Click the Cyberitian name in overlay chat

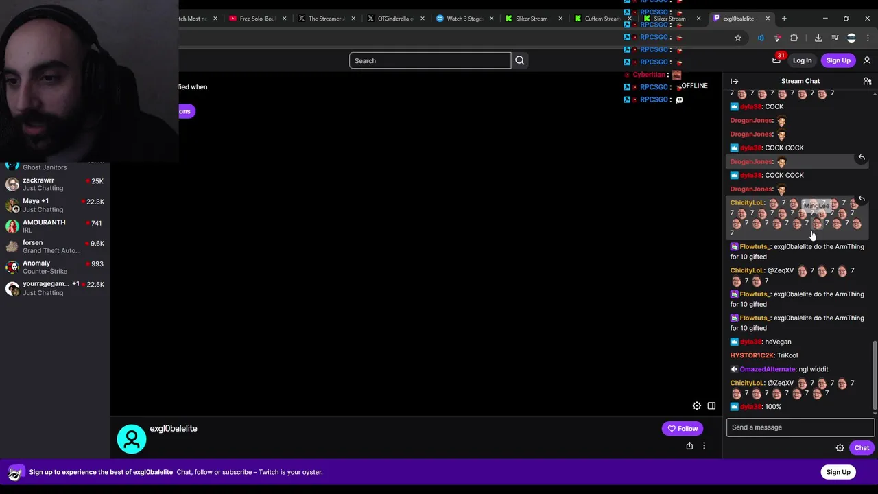pos(649,75)
